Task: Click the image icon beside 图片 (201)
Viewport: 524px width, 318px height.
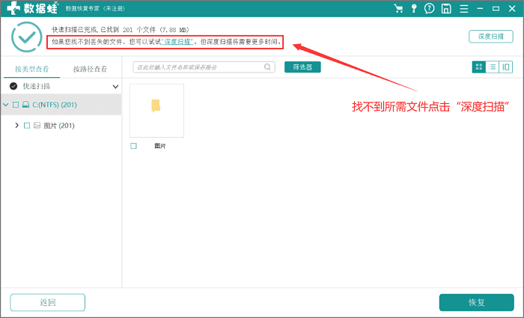Action: 37,126
